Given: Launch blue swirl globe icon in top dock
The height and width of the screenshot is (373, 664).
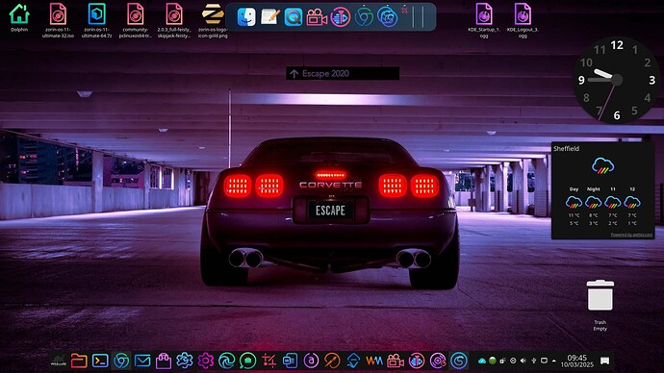Looking at the screenshot, I should tap(387, 17).
